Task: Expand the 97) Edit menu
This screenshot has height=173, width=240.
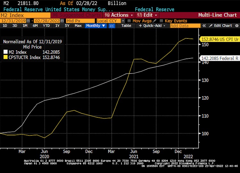Action: click(x=147, y=15)
